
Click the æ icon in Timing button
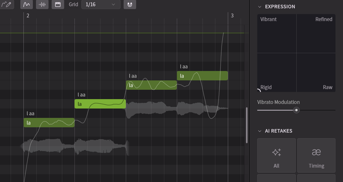(x=316, y=152)
